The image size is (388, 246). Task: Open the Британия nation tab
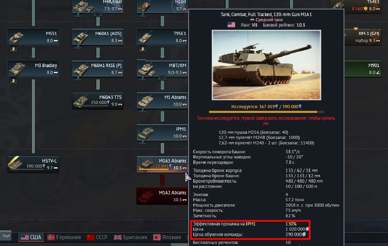click(x=130, y=237)
